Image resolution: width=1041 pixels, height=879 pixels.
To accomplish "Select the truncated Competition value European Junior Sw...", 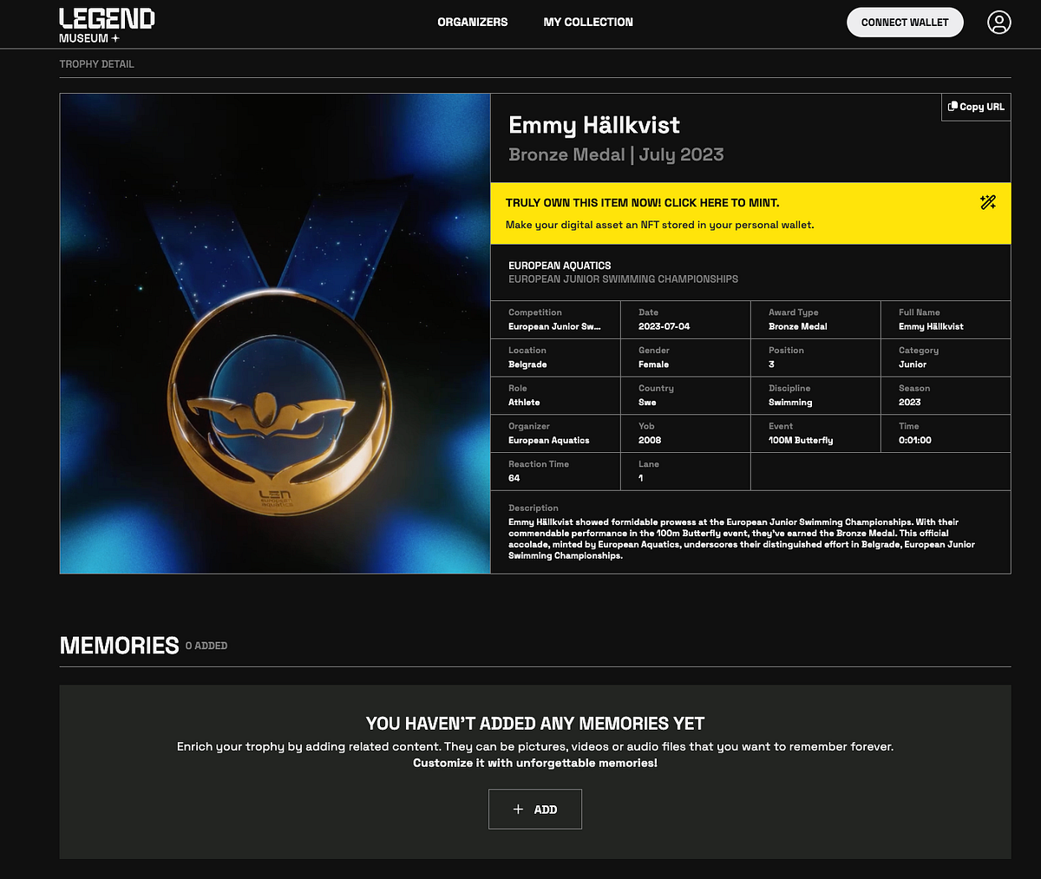I will [x=554, y=326].
